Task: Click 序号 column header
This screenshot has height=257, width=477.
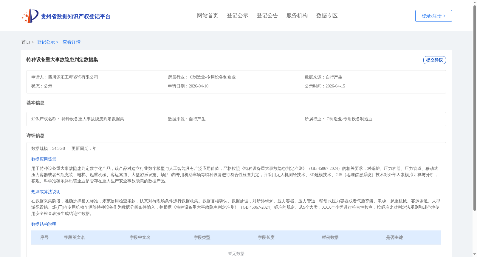Action: [x=44, y=238]
